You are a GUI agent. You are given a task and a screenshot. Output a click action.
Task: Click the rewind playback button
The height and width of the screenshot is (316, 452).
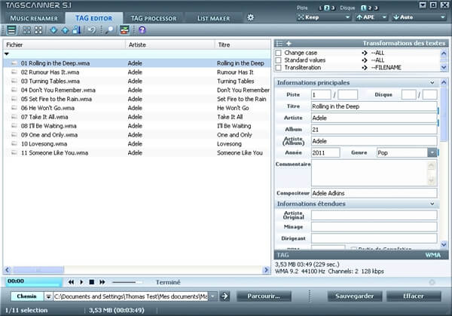(x=71, y=282)
